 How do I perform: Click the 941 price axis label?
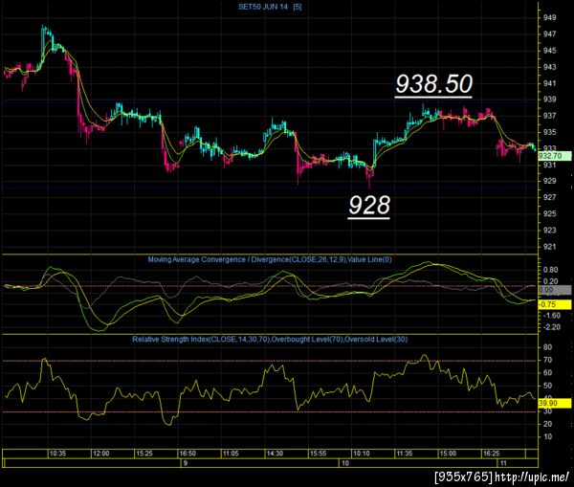click(549, 83)
